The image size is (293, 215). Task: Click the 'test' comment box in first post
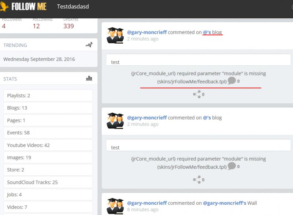pos(199,60)
